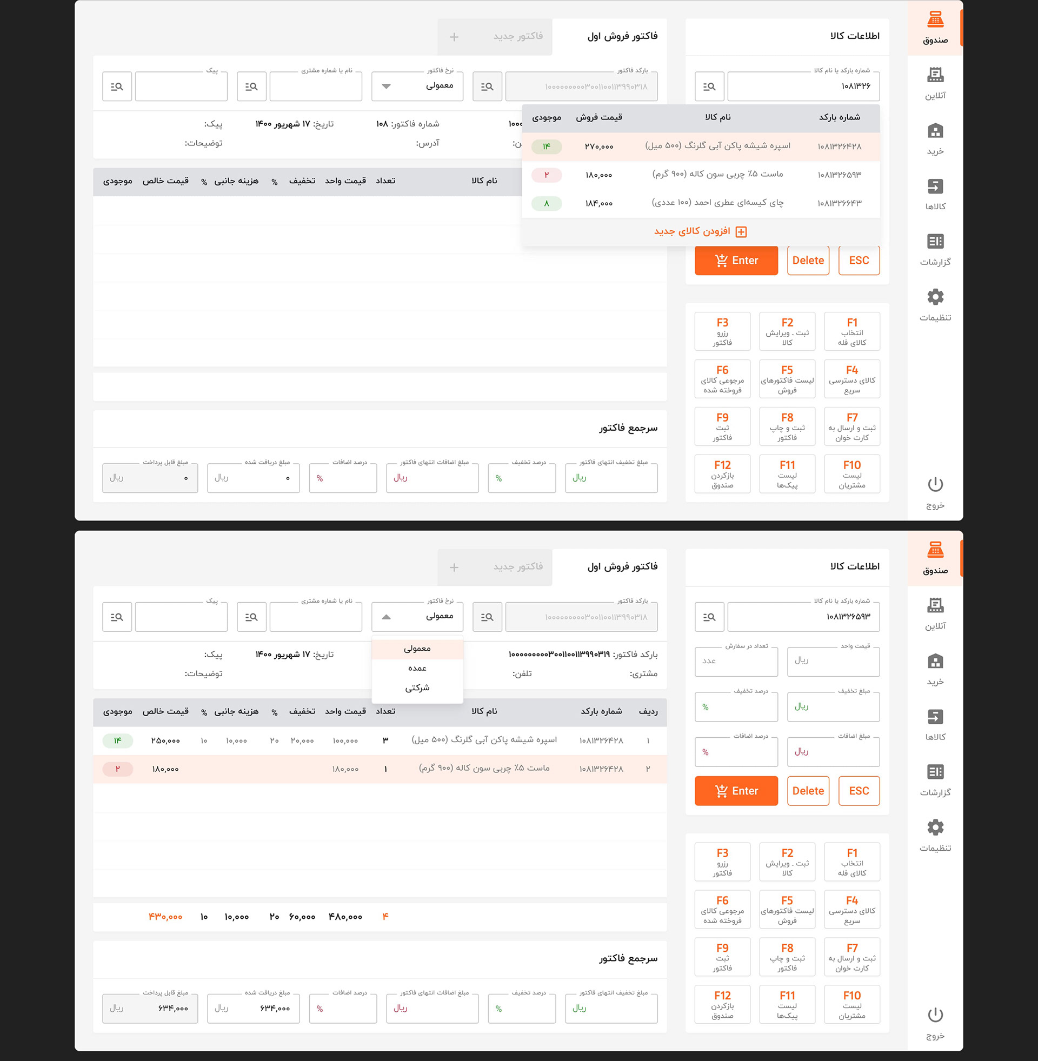Open گزارشات reports icon in top sidebar

pyautogui.click(x=935, y=242)
